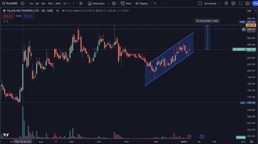Image resolution: width=258 pixels, height=144 pixels.
Task: Switch to the 3m timeframe
Action: coord(37,3)
